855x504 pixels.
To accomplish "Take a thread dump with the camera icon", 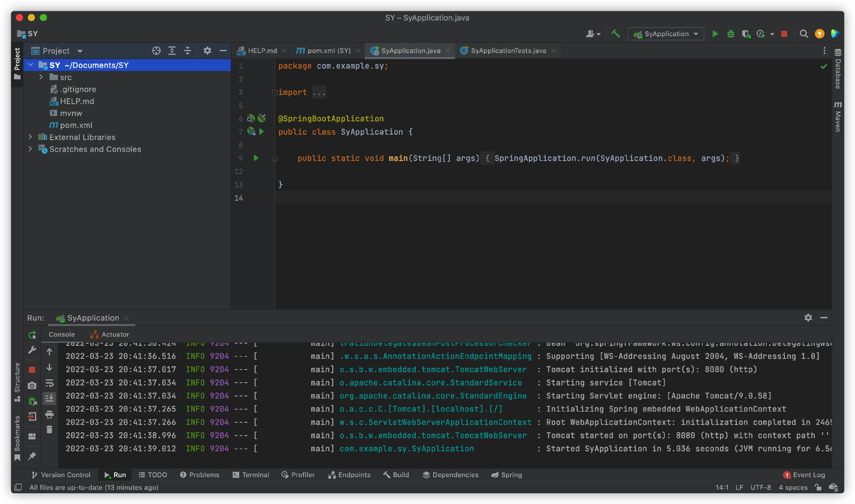I will (32, 385).
